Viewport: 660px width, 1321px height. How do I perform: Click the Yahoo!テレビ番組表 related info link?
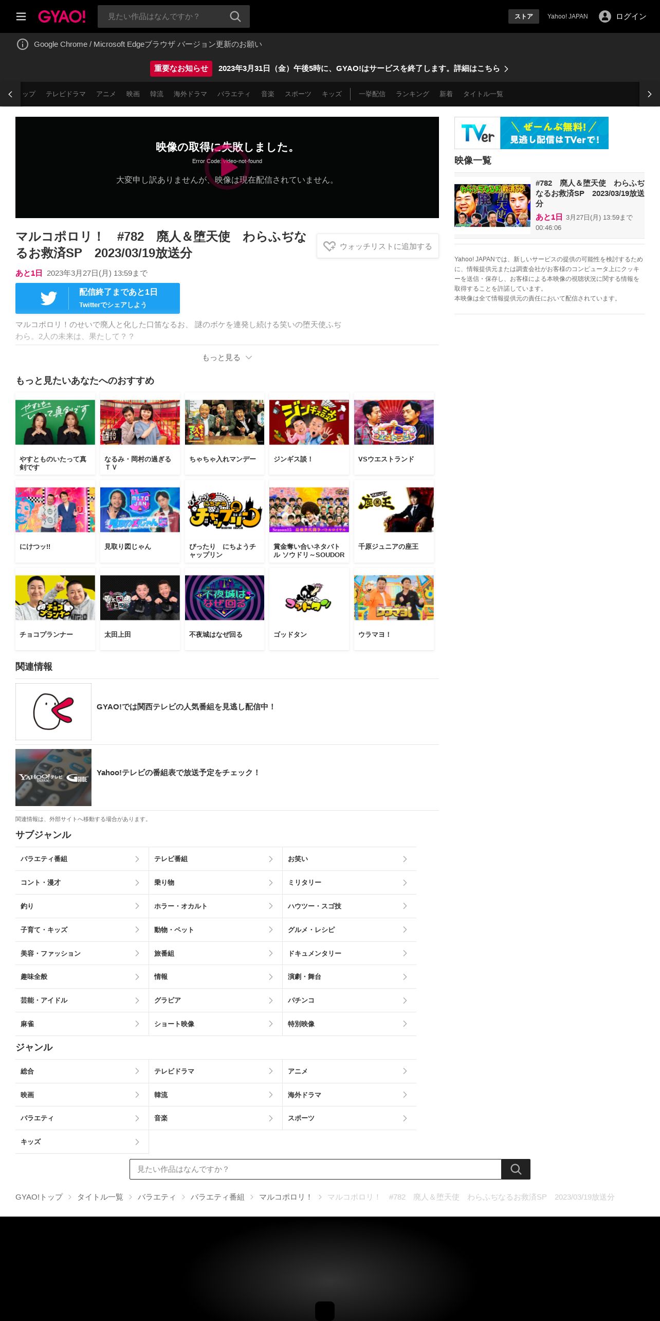pyautogui.click(x=178, y=773)
